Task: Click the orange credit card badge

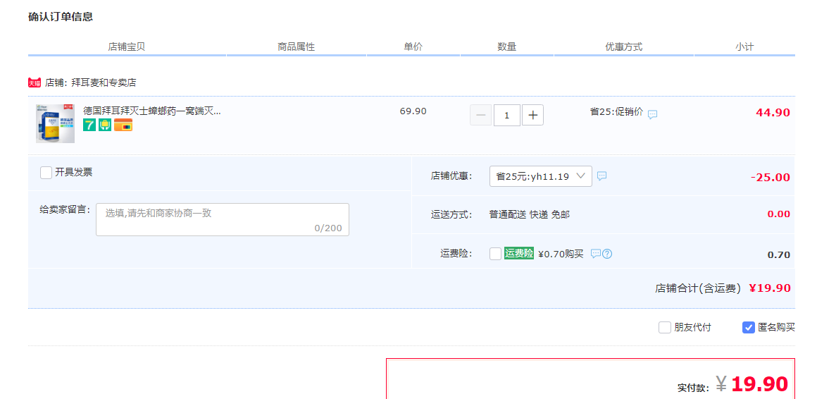Action: click(x=123, y=125)
